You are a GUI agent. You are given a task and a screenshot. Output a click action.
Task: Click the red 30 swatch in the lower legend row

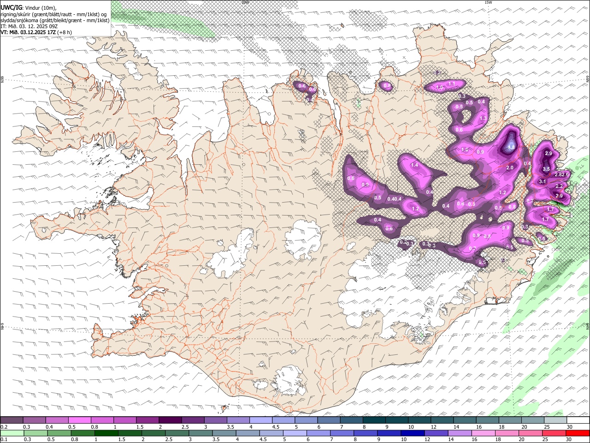pos(577,433)
